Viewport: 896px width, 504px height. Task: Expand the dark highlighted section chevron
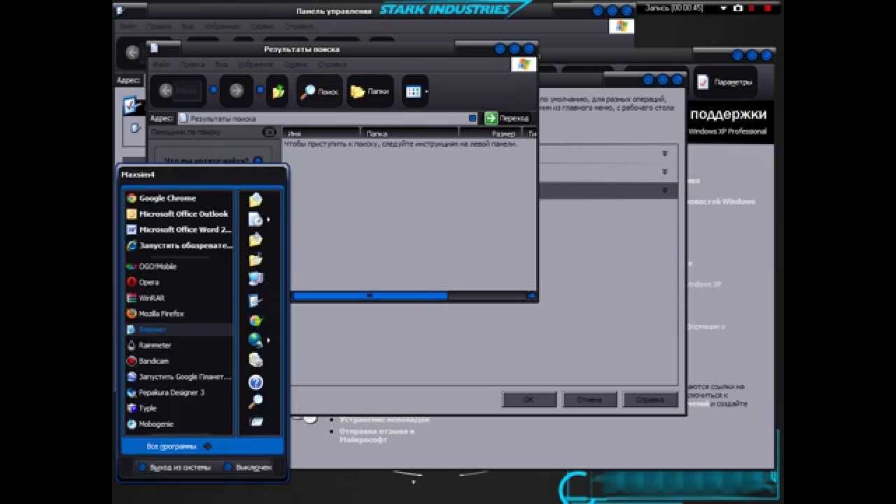pyautogui.click(x=665, y=190)
